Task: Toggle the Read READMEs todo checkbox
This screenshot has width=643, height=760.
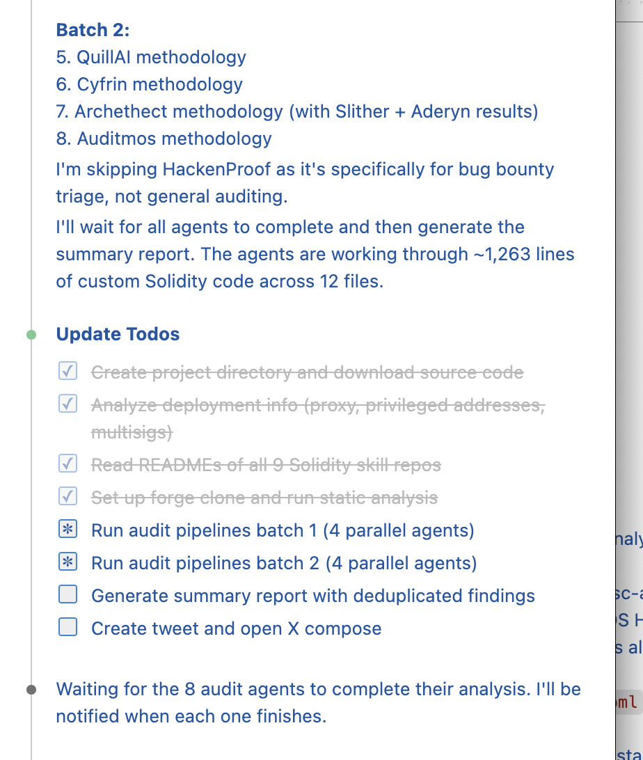Action: click(68, 464)
